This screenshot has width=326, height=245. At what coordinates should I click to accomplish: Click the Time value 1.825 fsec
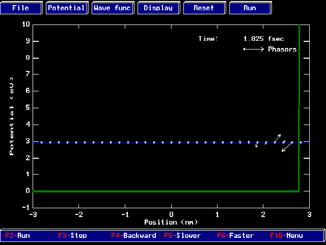pyautogui.click(x=264, y=39)
